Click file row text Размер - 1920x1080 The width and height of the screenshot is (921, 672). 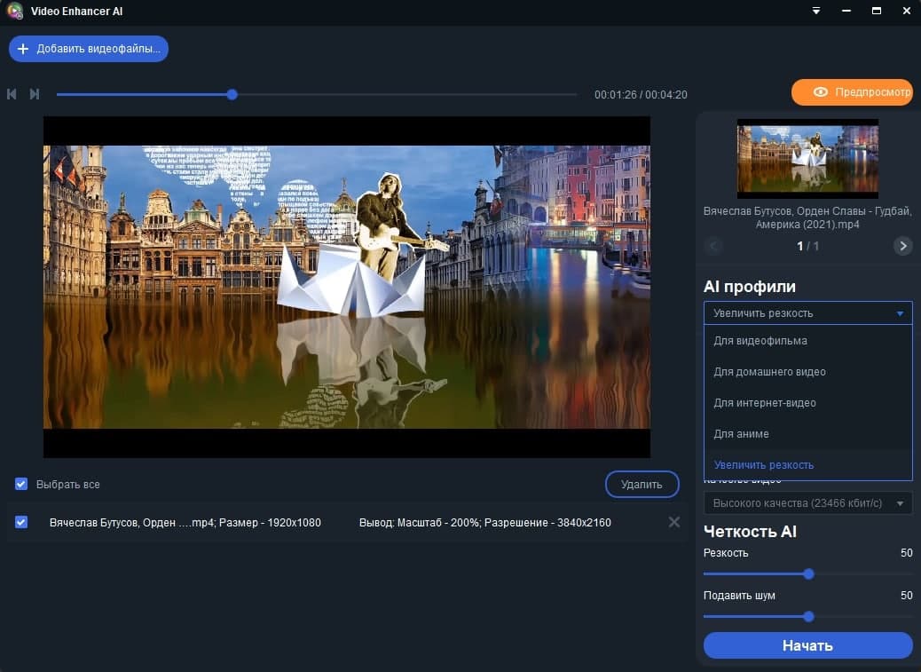click(x=271, y=523)
